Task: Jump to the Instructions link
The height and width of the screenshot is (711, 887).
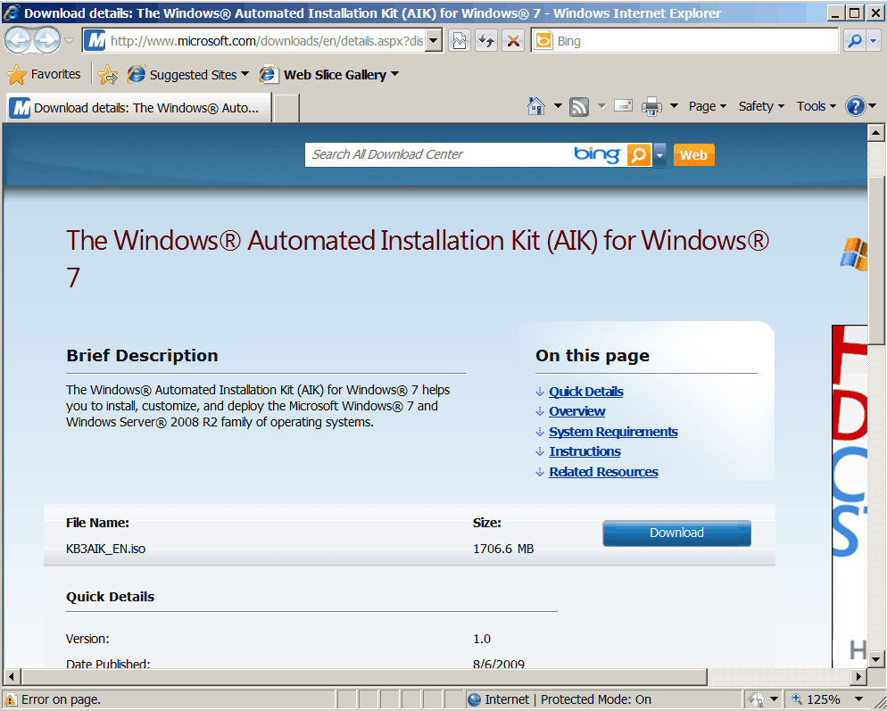Action: (x=584, y=451)
